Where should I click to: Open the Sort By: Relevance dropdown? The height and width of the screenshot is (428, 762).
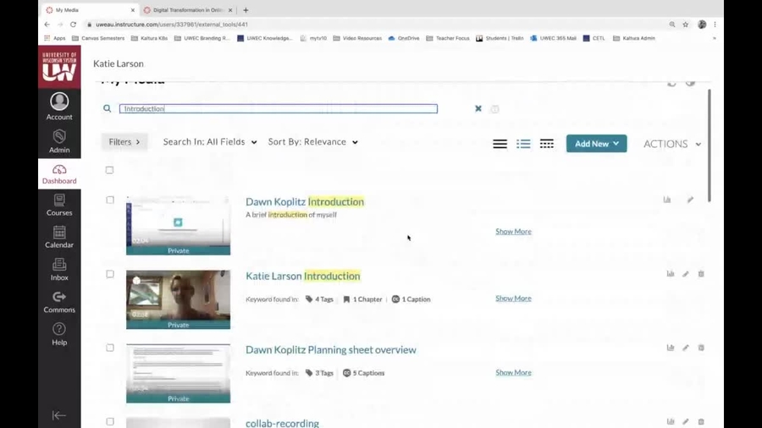[312, 142]
